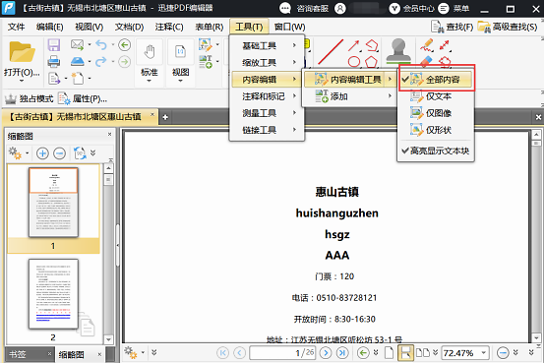This screenshot has height=363, width=545.
Task: Select the Pencil drawing tool icon
Action: [x=427, y=45]
